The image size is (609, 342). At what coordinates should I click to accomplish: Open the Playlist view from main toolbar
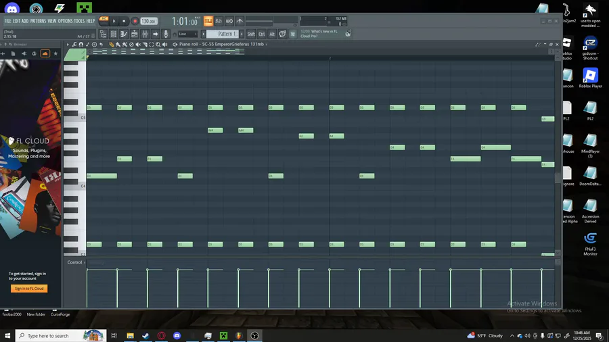coord(134,34)
